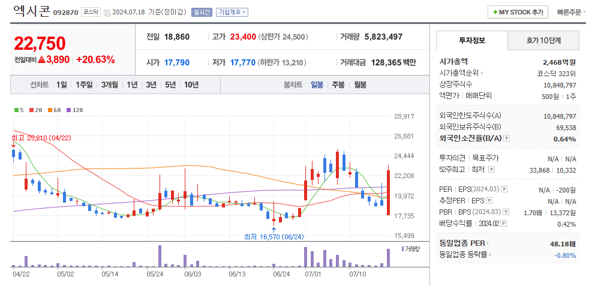Click the MY STOCK 추가 button
595x286 pixels.
pos(518,12)
